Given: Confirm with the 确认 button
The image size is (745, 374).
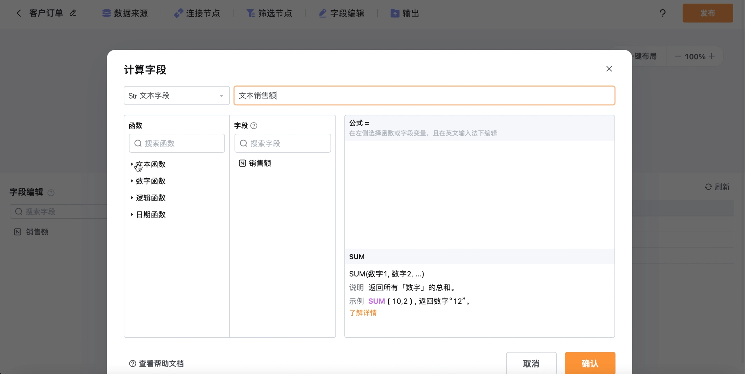Looking at the screenshot, I should (x=590, y=364).
